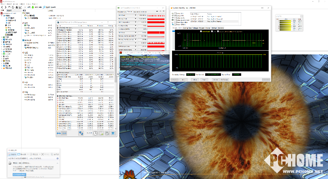This screenshot has height=179, width=328.
Task: Open the AIDA64 graph chart toolbar icon
Action: point(20,7)
